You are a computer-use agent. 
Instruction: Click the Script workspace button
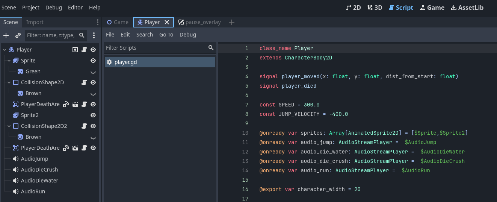[401, 8]
